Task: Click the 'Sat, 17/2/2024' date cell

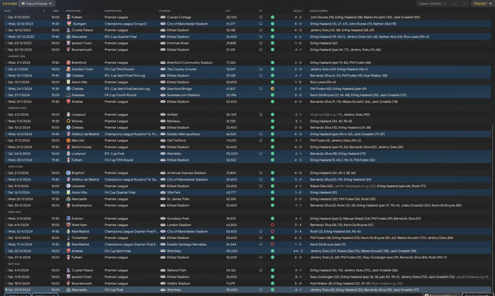Action: click(x=19, y=140)
